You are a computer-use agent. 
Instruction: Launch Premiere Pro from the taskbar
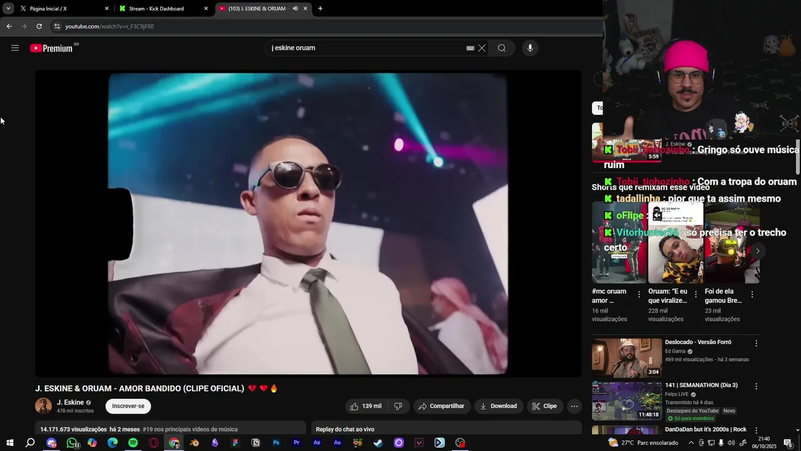pyautogui.click(x=297, y=443)
